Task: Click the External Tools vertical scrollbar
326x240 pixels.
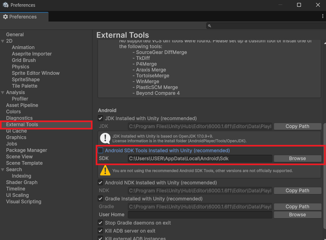Action: pos(324,176)
